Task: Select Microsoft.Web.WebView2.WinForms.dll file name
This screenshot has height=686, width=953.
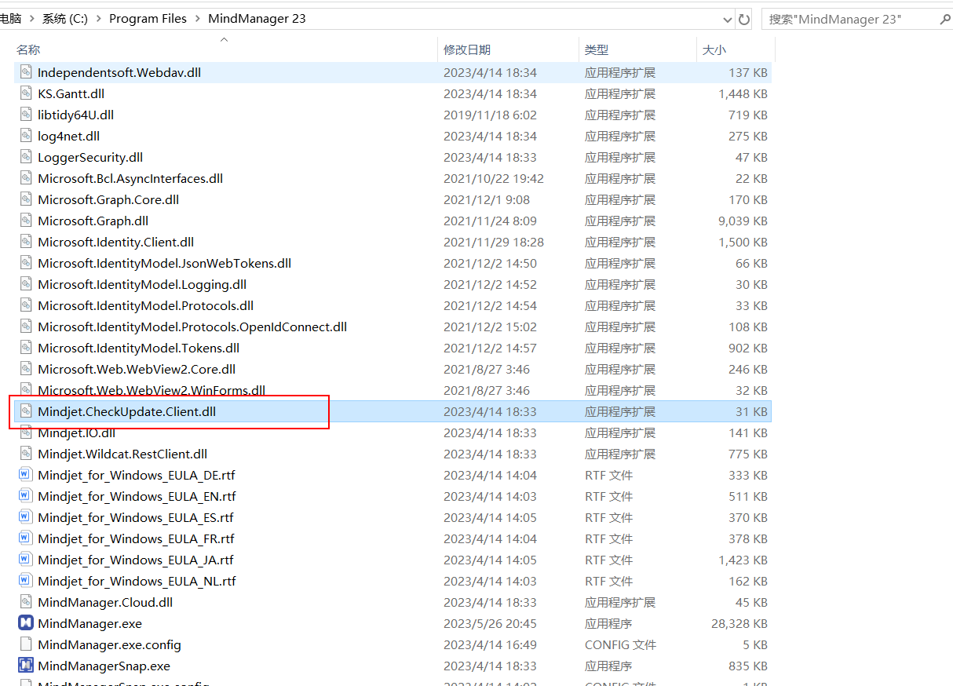Action: click(152, 390)
